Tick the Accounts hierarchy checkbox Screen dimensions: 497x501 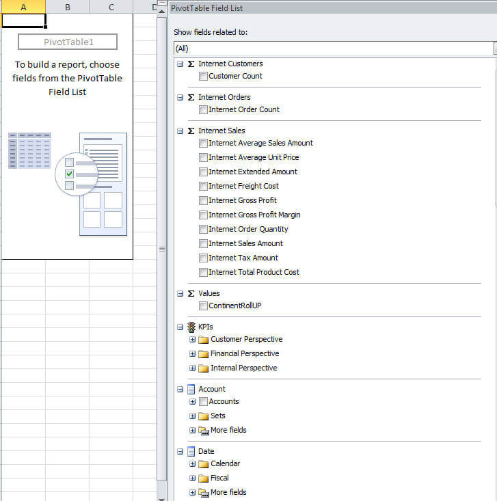tap(203, 402)
